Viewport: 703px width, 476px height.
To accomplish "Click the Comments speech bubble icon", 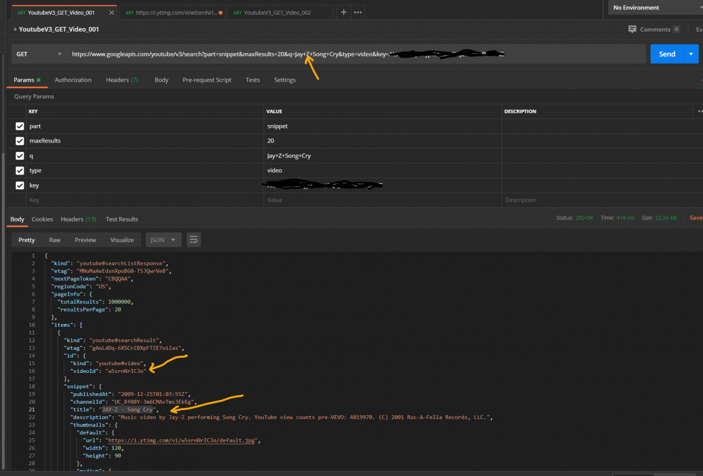I will pos(632,29).
